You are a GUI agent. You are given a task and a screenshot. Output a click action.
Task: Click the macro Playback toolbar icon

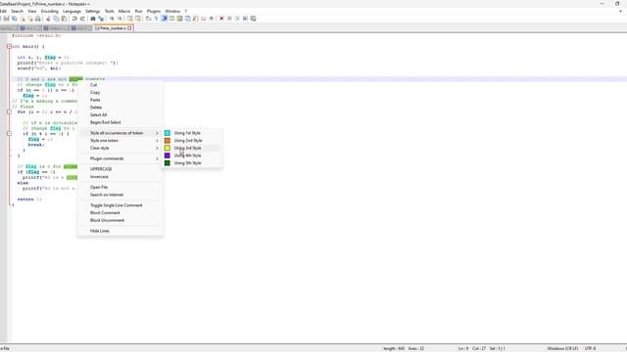237,19
